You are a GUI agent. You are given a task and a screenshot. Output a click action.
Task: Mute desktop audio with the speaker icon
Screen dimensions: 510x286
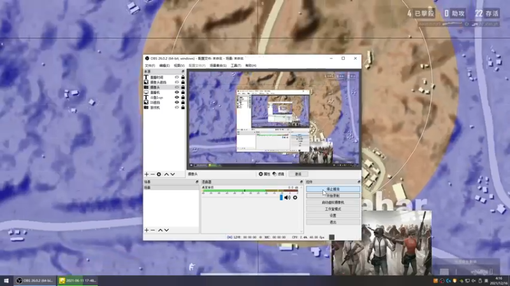(x=288, y=198)
